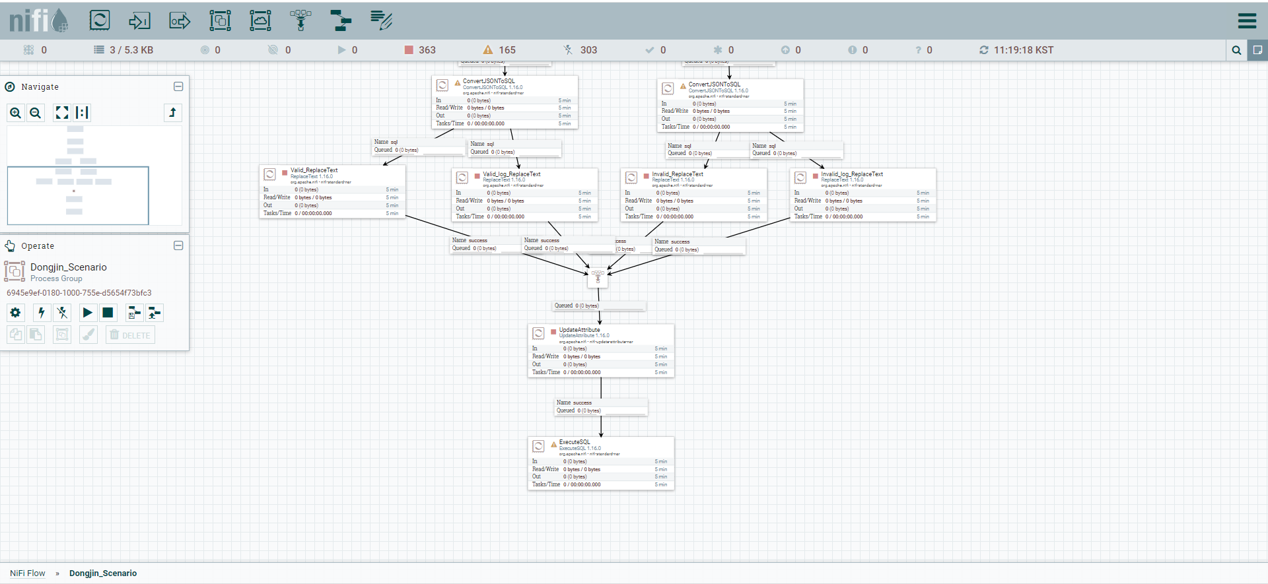The width and height of the screenshot is (1268, 584).
Task: Select the funnel on the canvas
Action: coord(598,277)
